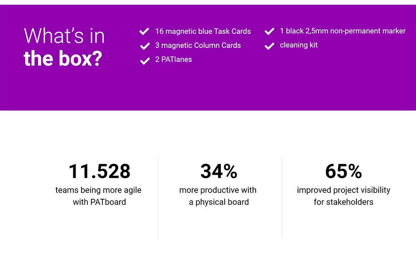Click the 34% statistic number
Screen dimensions: 416x257
219,171
